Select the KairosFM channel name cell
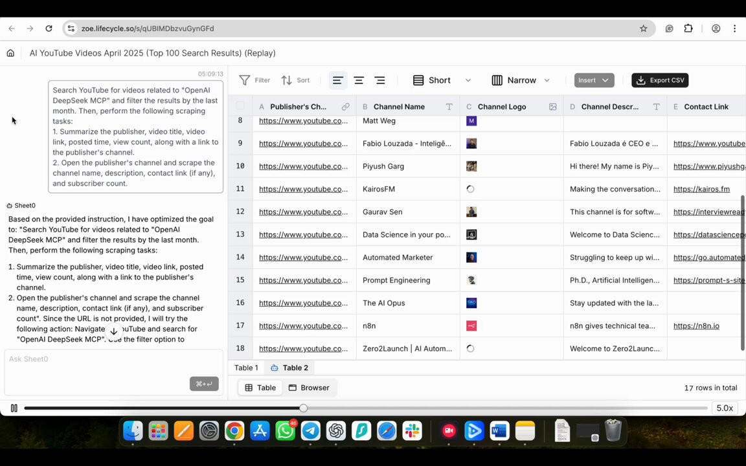The height and width of the screenshot is (466, 746). [x=408, y=189]
